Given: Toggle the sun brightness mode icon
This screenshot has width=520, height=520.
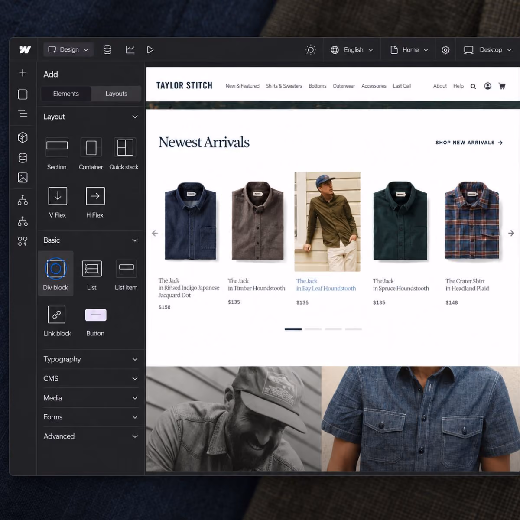Looking at the screenshot, I should pos(311,50).
